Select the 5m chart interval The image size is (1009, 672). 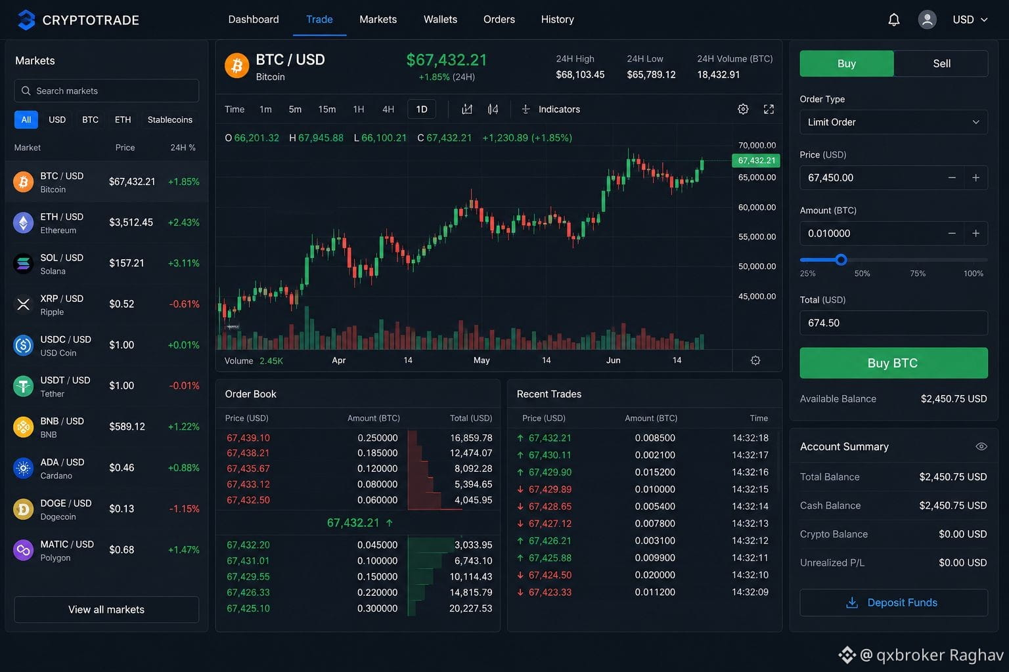click(295, 110)
